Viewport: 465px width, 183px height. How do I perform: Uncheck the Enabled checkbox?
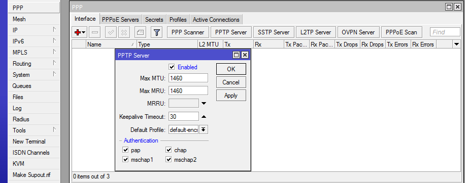click(x=172, y=67)
